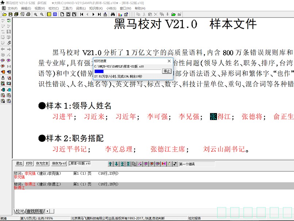Open the 帮助(H) menu
This screenshot has height=221, width=294.
tap(140, 8)
